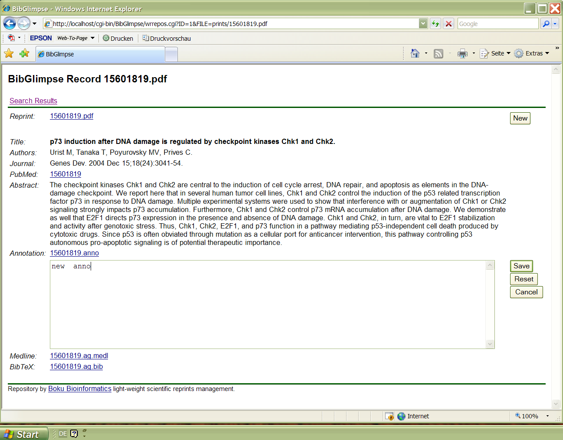Open the Seite menu
Screen dimensions: 563x440
(x=495, y=53)
